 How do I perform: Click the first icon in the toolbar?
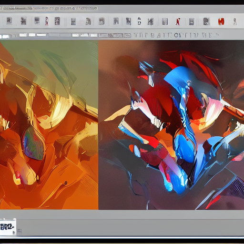tap(9, 21)
